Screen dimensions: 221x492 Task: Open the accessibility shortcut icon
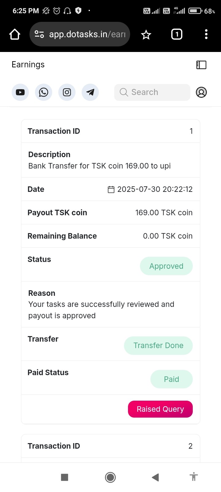pyautogui.click(x=193, y=477)
